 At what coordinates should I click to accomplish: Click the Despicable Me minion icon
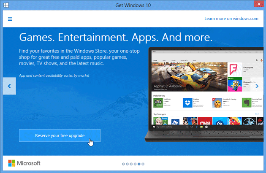pyautogui.click(x=235, y=84)
